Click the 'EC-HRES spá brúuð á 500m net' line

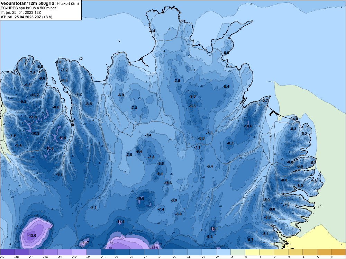(x=28, y=8)
